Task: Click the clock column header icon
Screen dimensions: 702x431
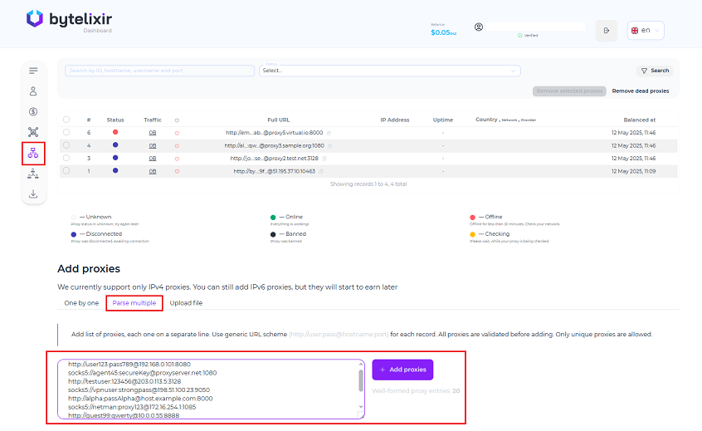Action: point(177,120)
